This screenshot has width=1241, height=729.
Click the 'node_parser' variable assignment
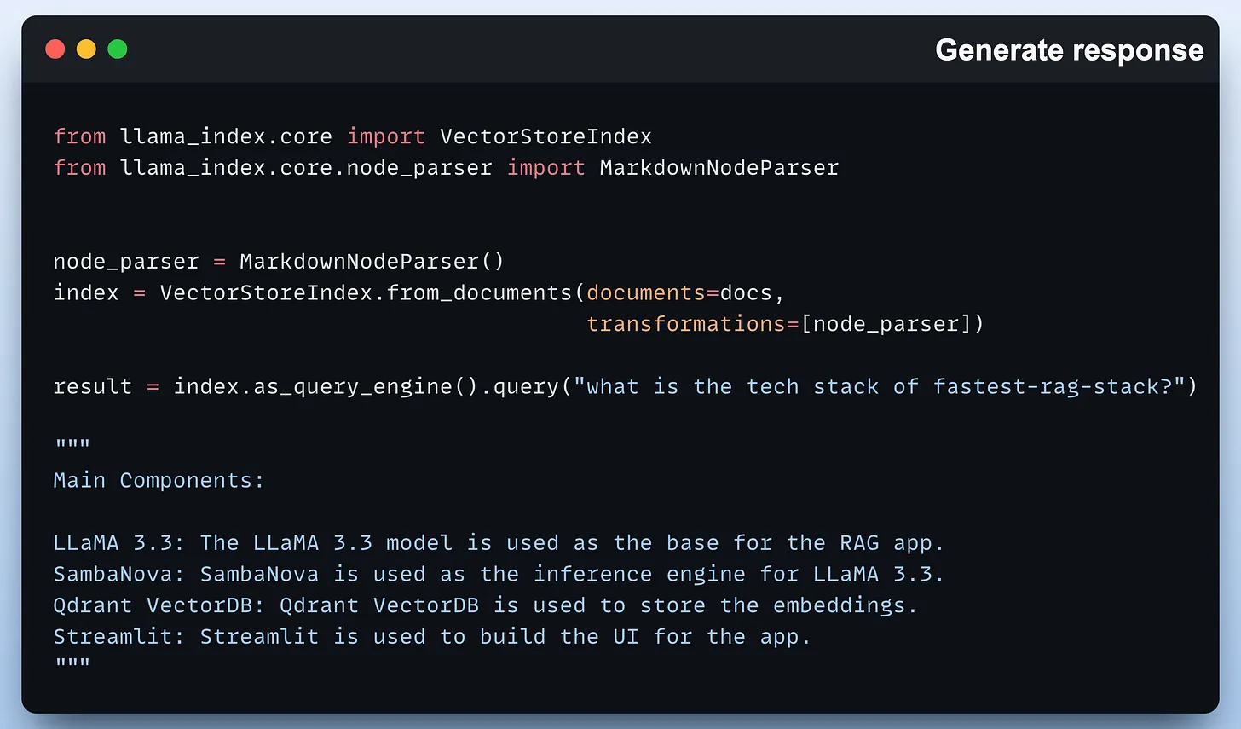point(125,262)
